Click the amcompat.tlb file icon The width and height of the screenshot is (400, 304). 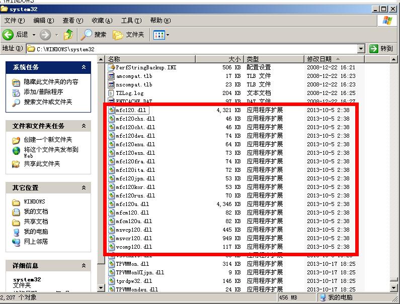click(x=111, y=76)
